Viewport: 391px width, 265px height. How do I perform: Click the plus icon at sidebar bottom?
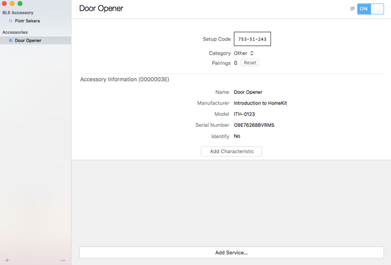(x=7, y=261)
